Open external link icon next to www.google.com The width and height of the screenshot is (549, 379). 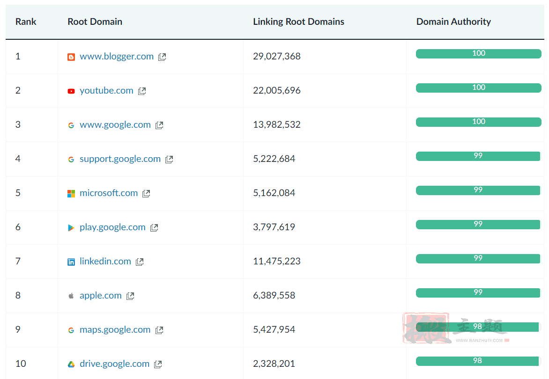tap(159, 125)
